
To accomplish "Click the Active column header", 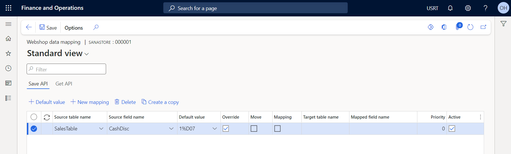I will click(x=454, y=117).
